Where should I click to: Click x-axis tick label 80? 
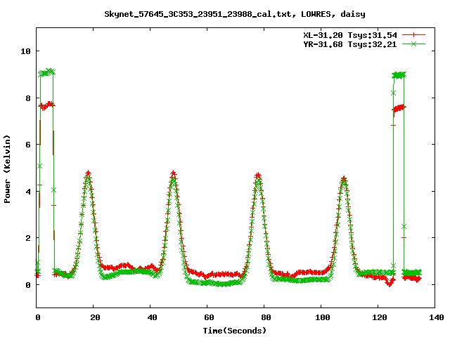(x=266, y=317)
